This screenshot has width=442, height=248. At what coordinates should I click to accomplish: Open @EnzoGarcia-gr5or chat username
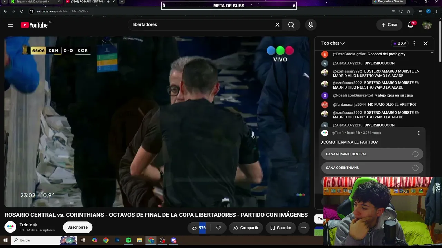point(349,54)
